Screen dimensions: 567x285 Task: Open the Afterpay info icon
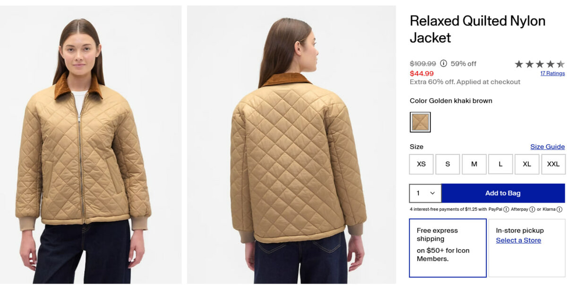pyautogui.click(x=532, y=209)
